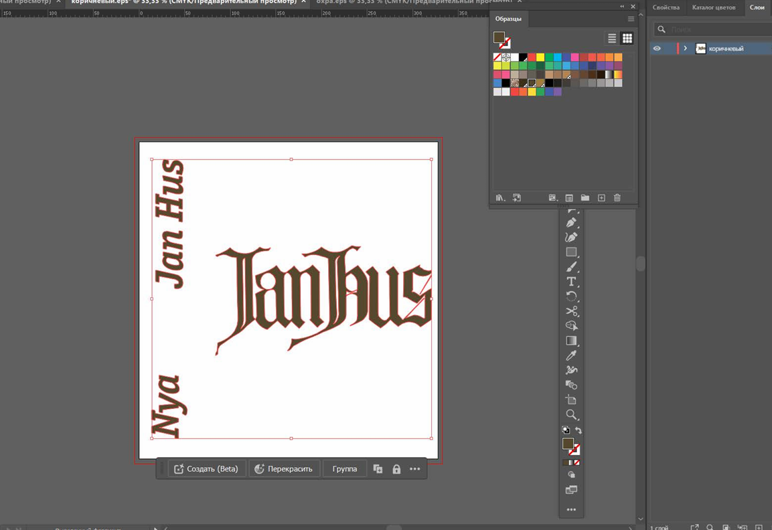Image resolution: width=772 pixels, height=530 pixels.
Task: Choose the None swatch in Образцы
Action: [x=497, y=58]
